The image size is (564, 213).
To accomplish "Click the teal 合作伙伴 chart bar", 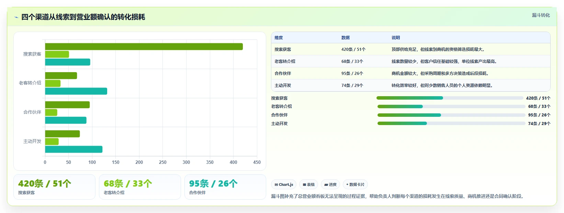I will tap(66, 120).
